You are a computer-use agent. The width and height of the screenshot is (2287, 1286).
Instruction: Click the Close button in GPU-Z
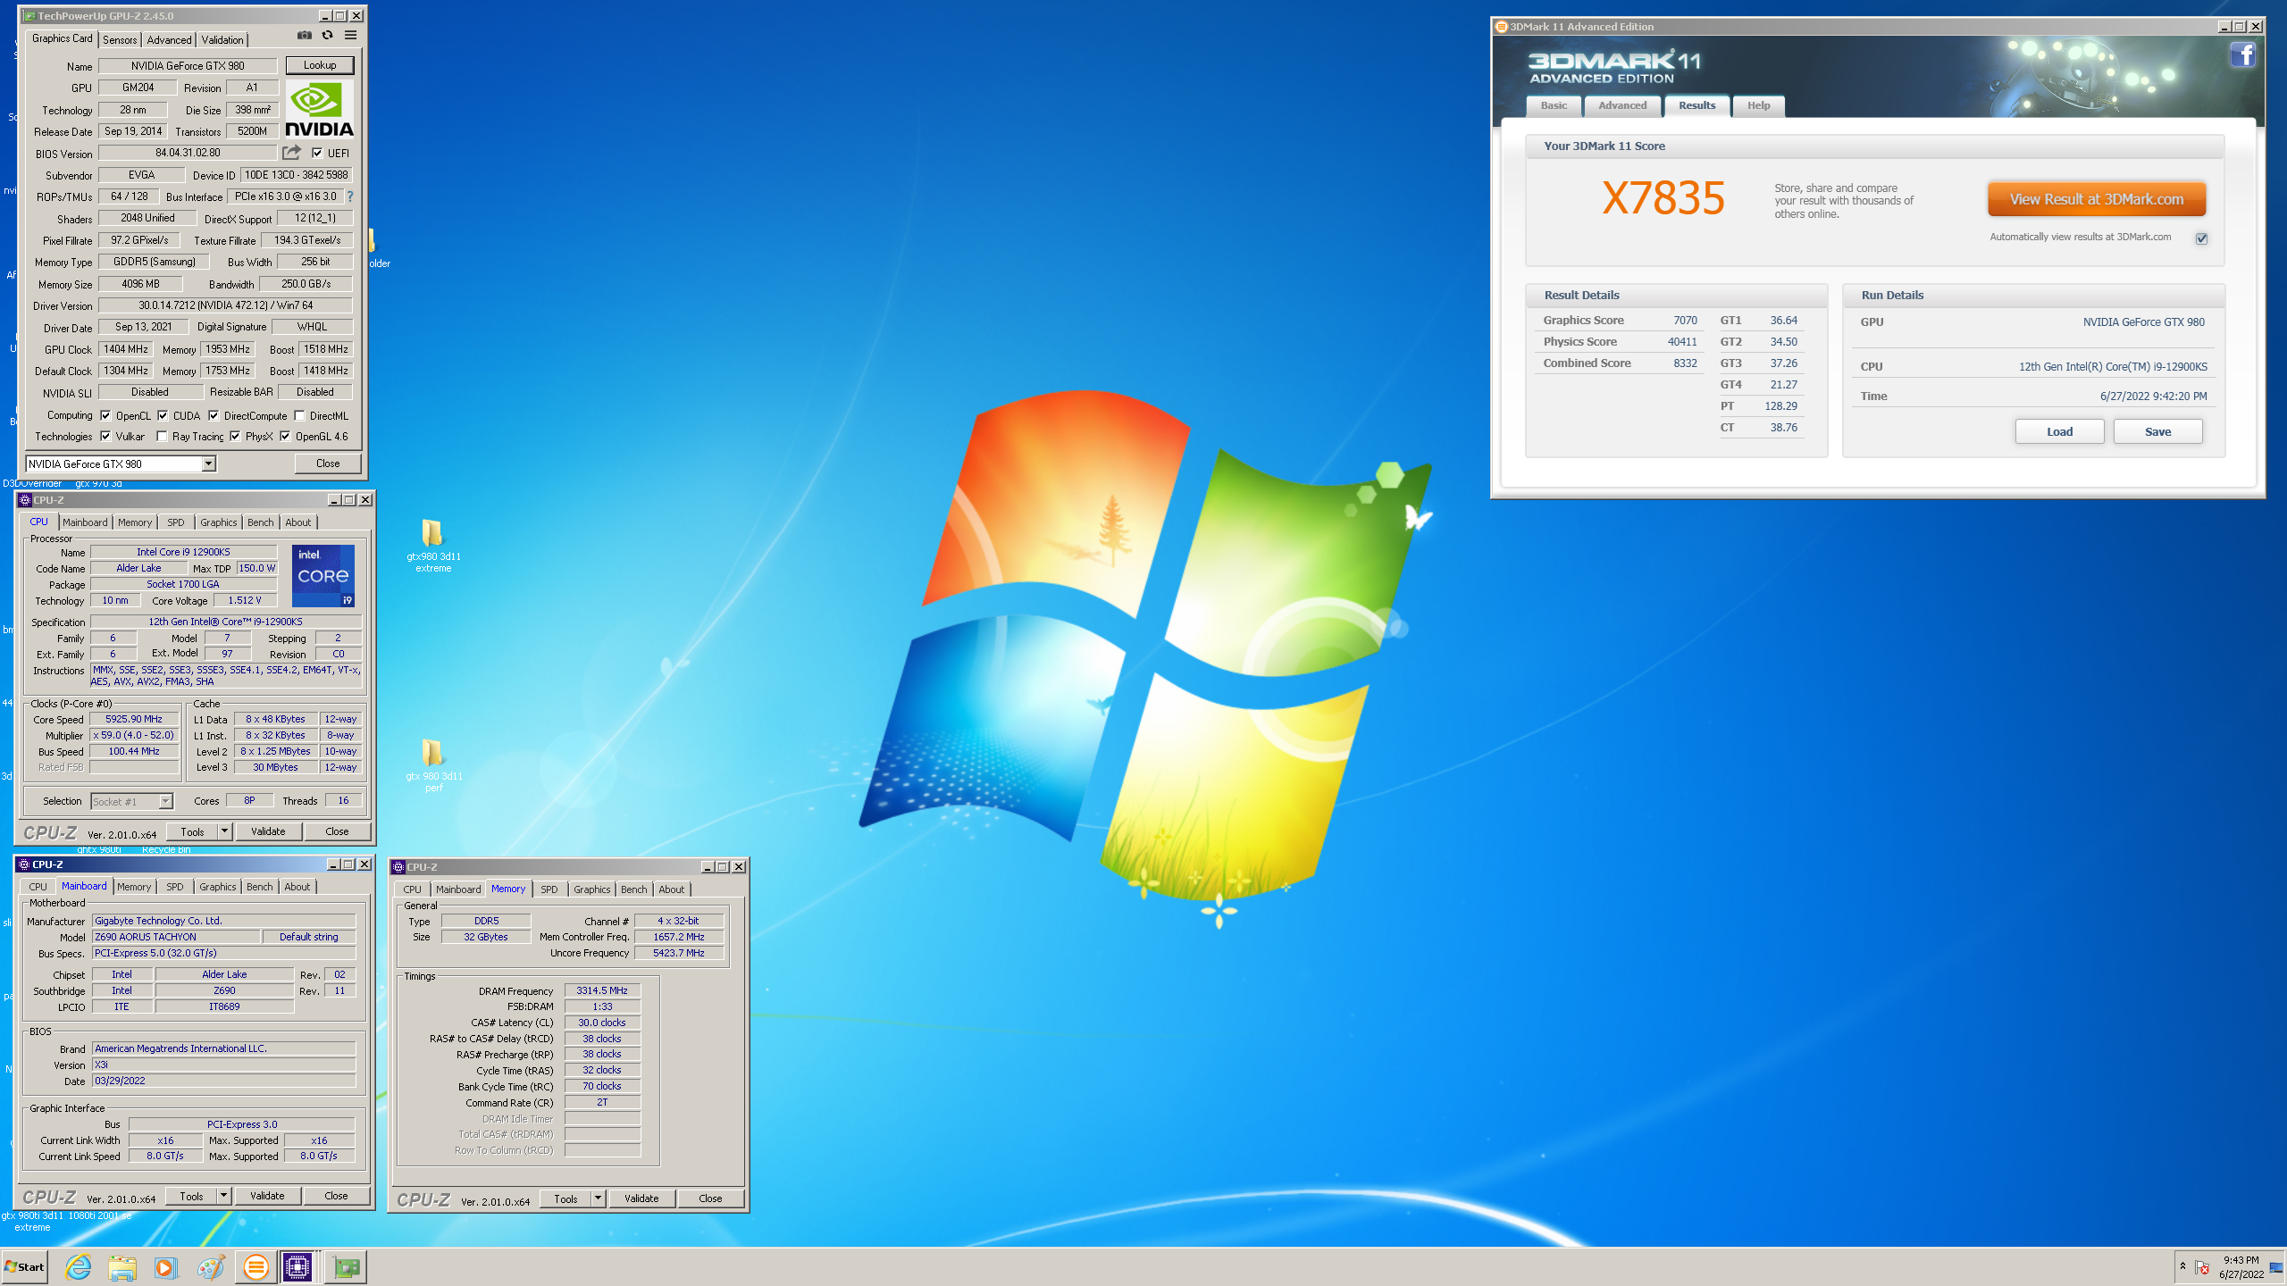(x=328, y=463)
